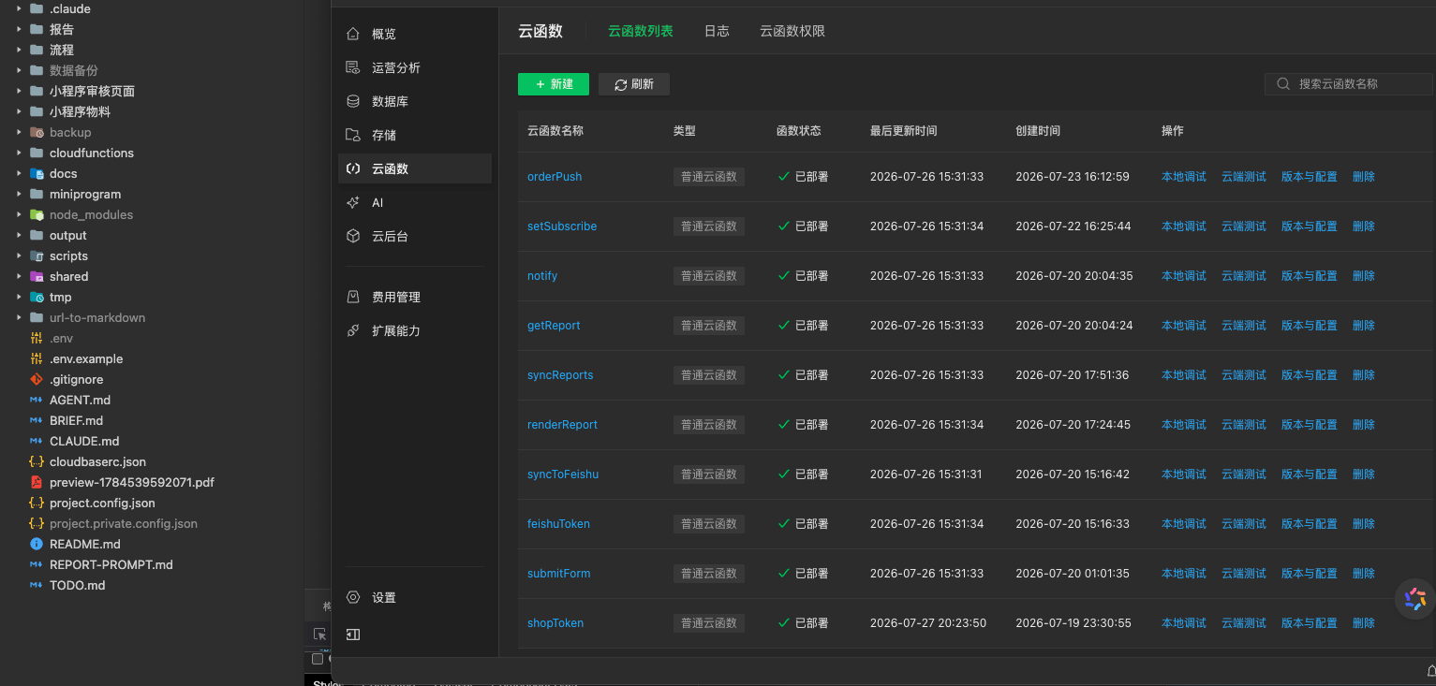The height and width of the screenshot is (686, 1436).
Task: Click the 创建时间 column header
Action: (x=1038, y=131)
